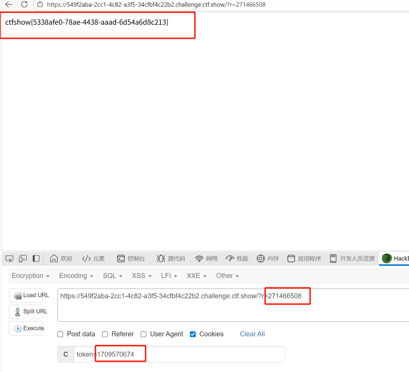Click the Clear All link
Viewport: 409px width, 372px height.
coord(252,334)
